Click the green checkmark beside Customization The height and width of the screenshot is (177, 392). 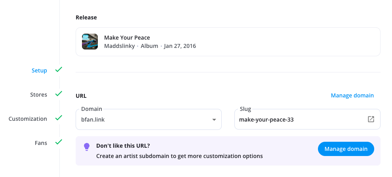[59, 118]
